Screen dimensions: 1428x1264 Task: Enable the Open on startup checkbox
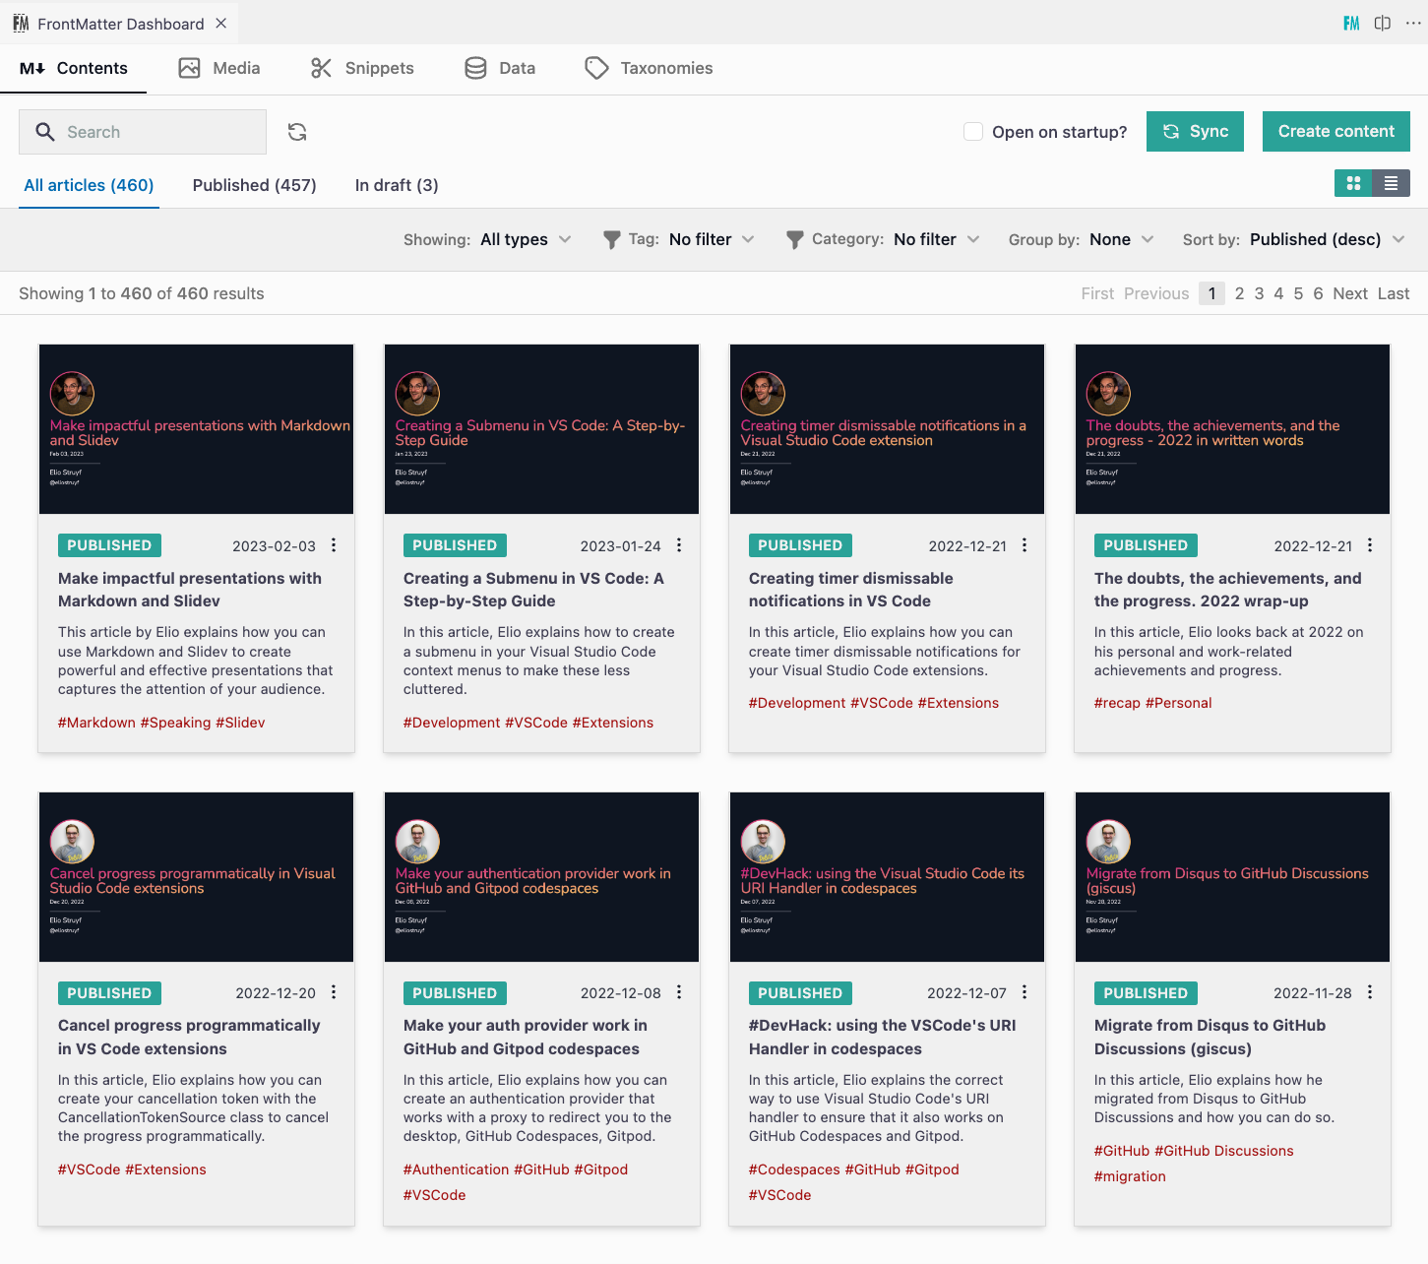coord(973,132)
